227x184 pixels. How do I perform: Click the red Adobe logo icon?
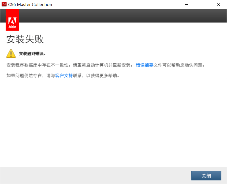pyautogui.click(x=12, y=20)
